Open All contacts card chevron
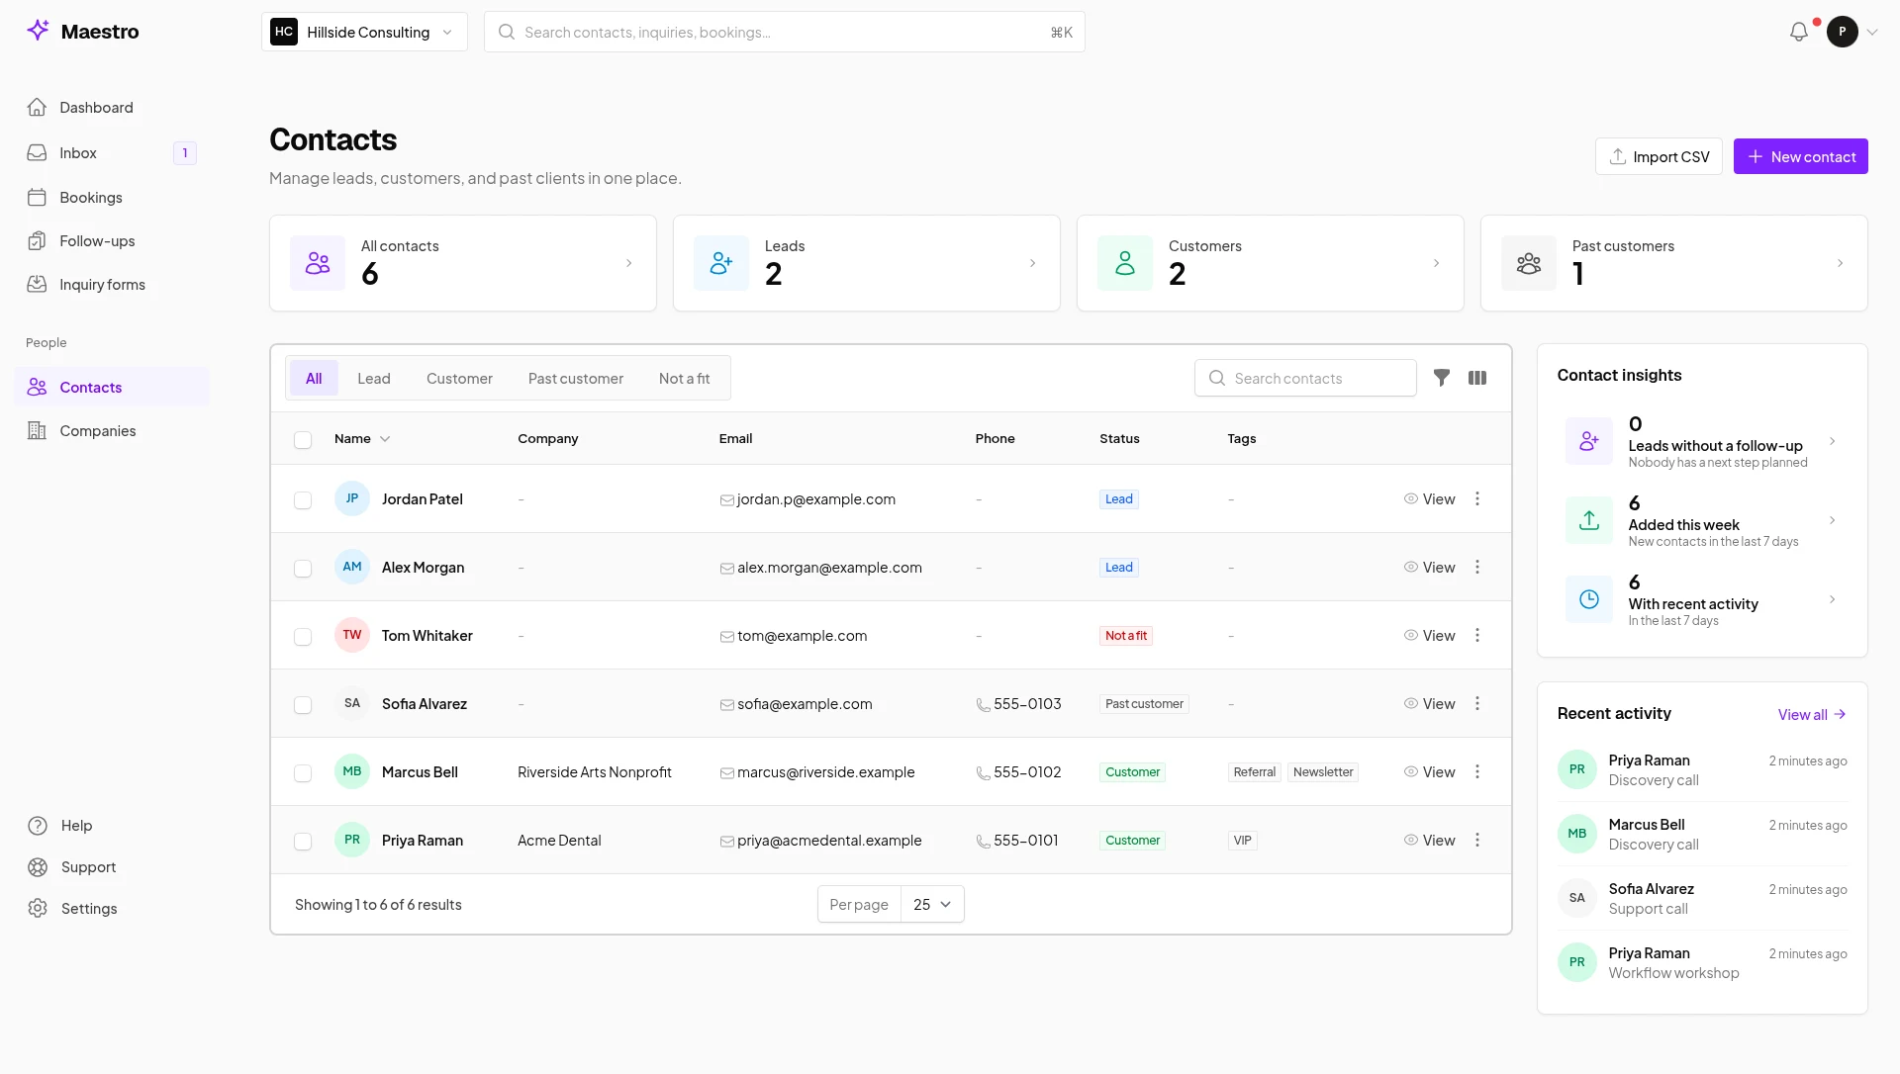Screen dimensions: 1900x1074 pos(628,263)
